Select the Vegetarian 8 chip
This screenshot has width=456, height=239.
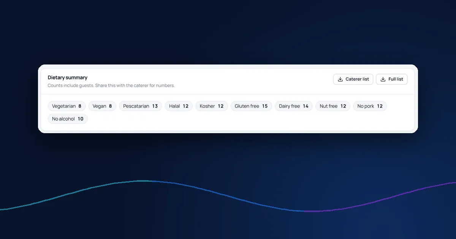point(67,106)
